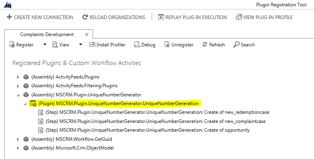This screenshot has height=159, width=314.
Task: Expand the Microsoft.Crm.ObjectModel assembly node
Action: pos(18,148)
